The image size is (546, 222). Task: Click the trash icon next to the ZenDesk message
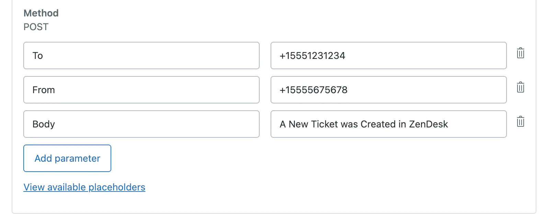pyautogui.click(x=521, y=121)
